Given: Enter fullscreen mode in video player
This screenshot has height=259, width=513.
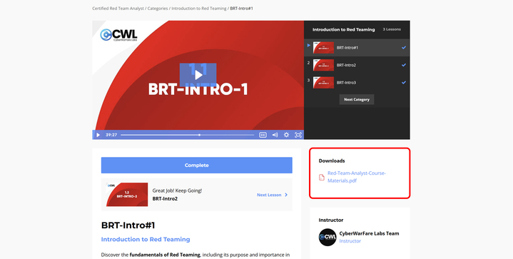Looking at the screenshot, I should click(298, 135).
